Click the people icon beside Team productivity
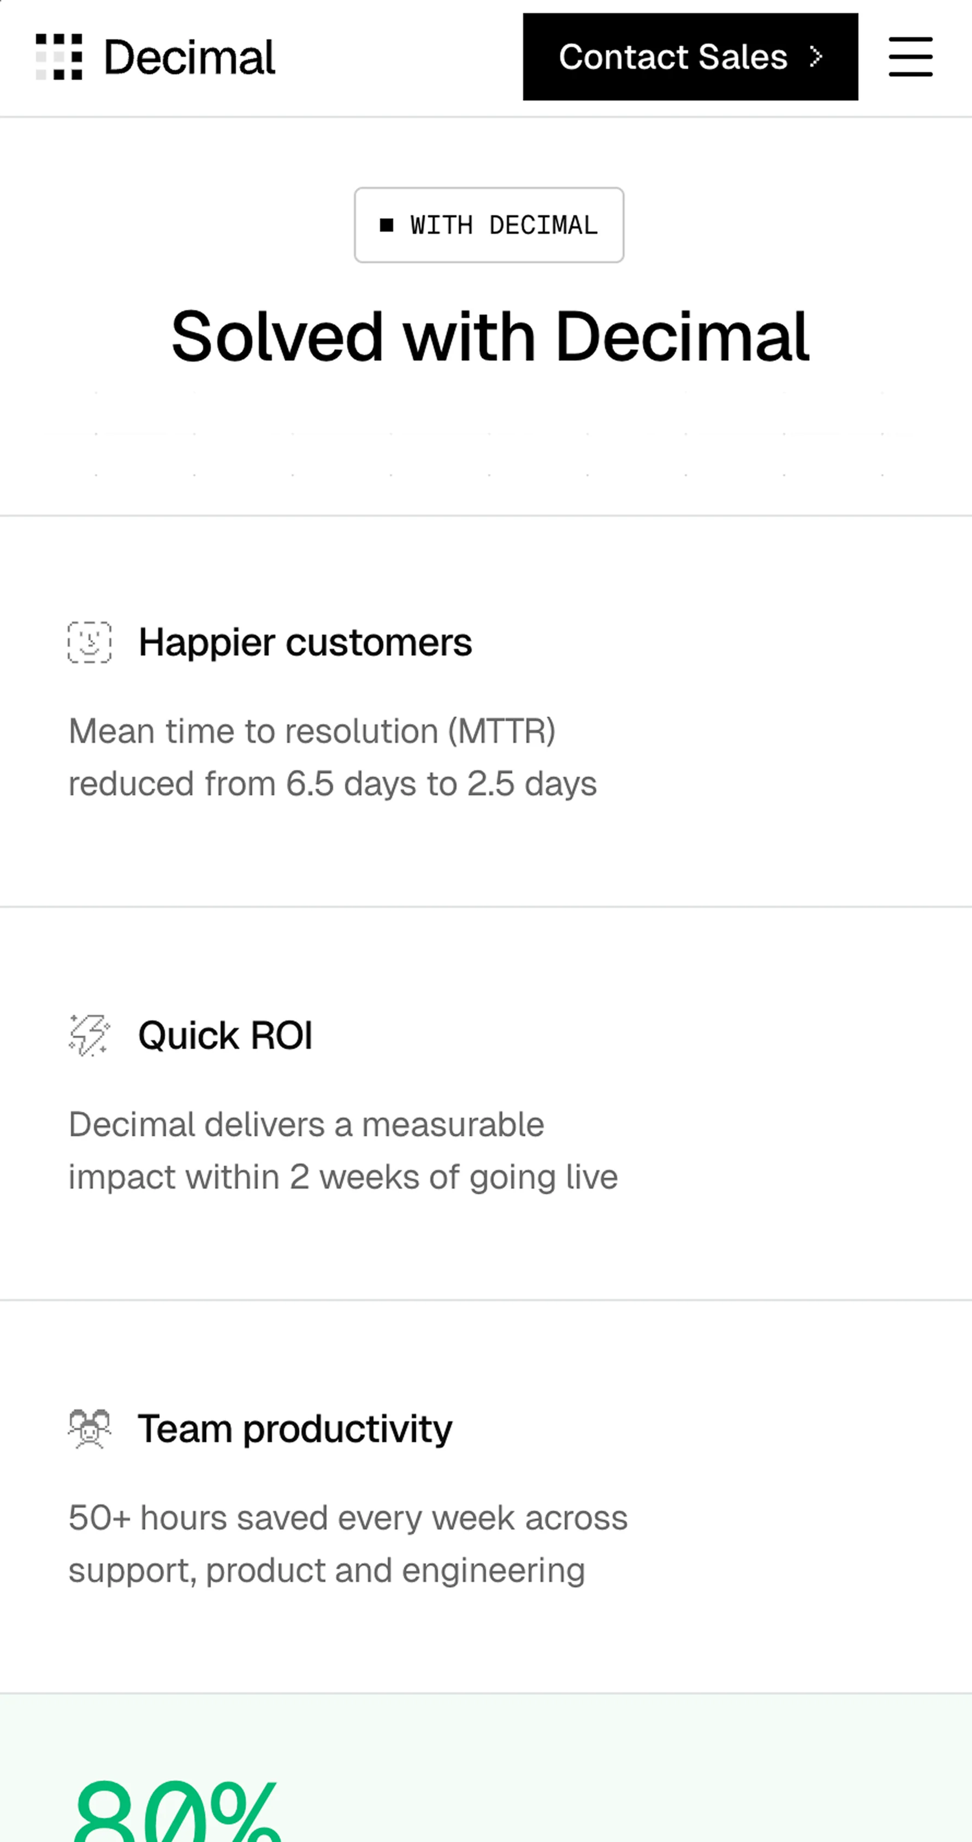Screen dimensions: 972x1842 tap(90, 1428)
